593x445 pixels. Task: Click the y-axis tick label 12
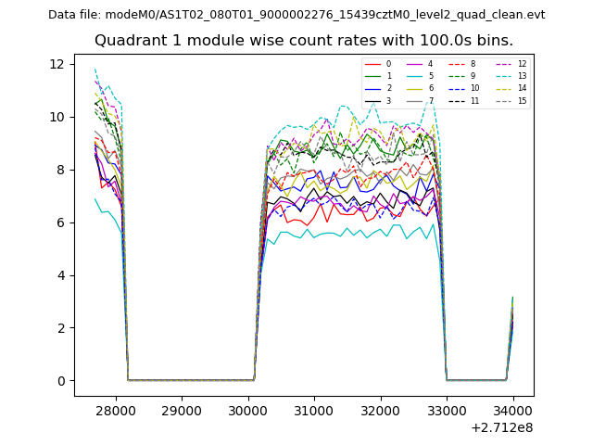tap(57, 64)
